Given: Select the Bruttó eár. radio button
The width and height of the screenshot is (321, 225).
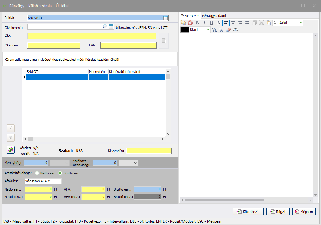Looking at the screenshot, I should (x=60, y=173).
